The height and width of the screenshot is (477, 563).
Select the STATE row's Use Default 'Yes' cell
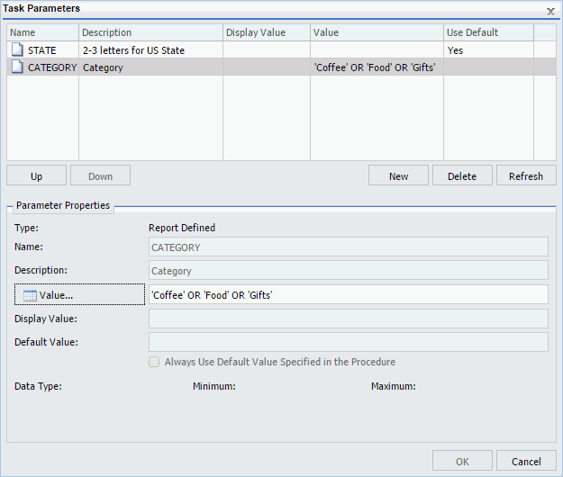(x=487, y=50)
